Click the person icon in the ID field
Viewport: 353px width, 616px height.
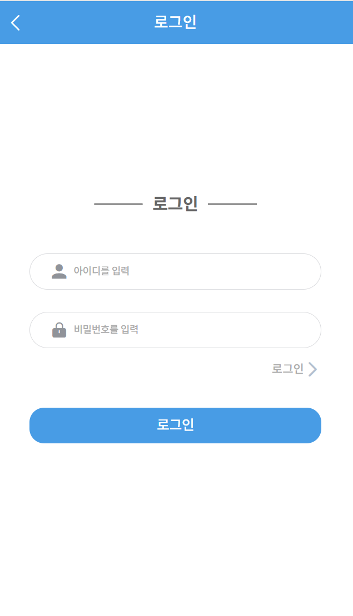click(x=59, y=271)
